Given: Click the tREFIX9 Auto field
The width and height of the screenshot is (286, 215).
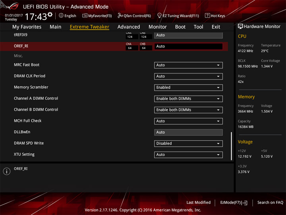Looking at the screenshot, I should point(188,35).
